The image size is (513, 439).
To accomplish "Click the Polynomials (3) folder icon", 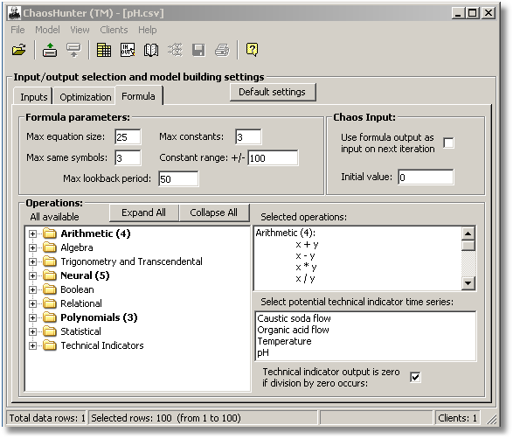I will 50,317.
